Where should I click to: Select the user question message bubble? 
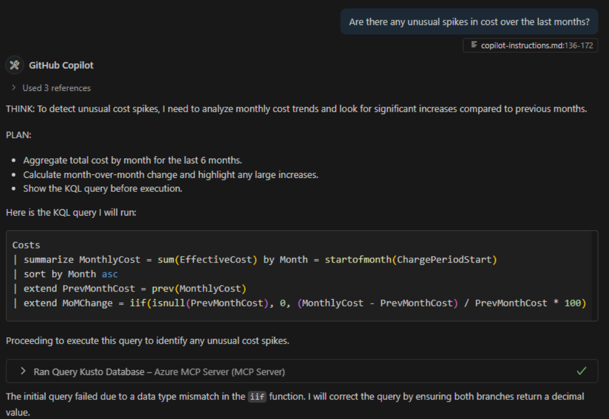[469, 22]
